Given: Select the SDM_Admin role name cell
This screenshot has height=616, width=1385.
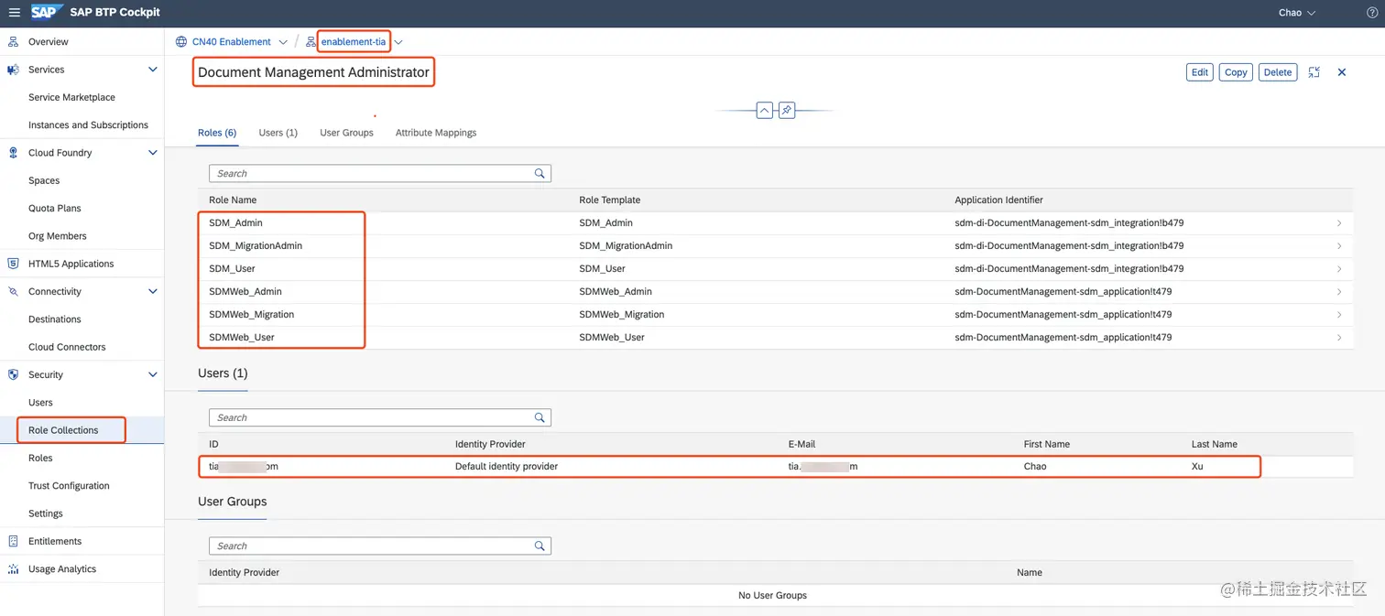Looking at the screenshot, I should pyautogui.click(x=236, y=223).
